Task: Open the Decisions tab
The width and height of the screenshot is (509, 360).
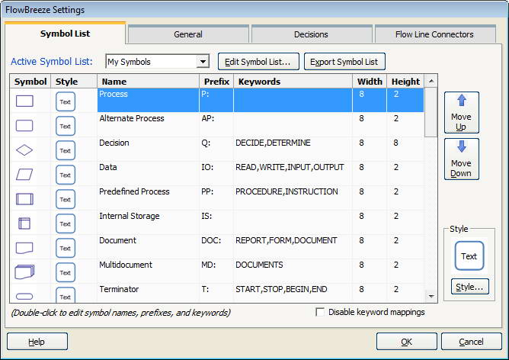Action: 311,34
